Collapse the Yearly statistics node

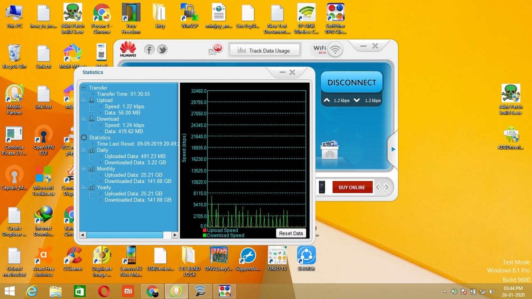[84, 187]
